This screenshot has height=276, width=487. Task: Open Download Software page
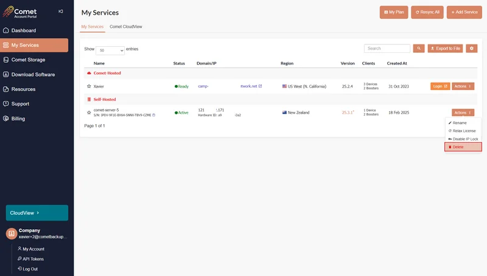[34, 74]
